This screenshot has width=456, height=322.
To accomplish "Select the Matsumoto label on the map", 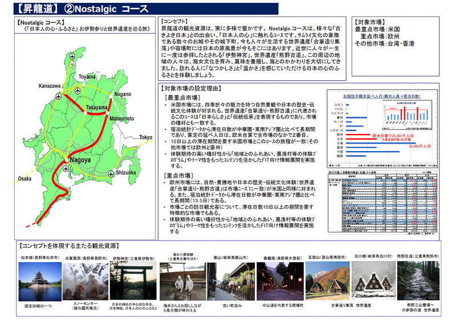I will [122, 119].
